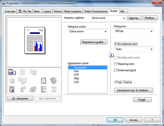Open the Testo dropdown under Sovrastampa nero
164x126 pixels.
click(133, 49)
